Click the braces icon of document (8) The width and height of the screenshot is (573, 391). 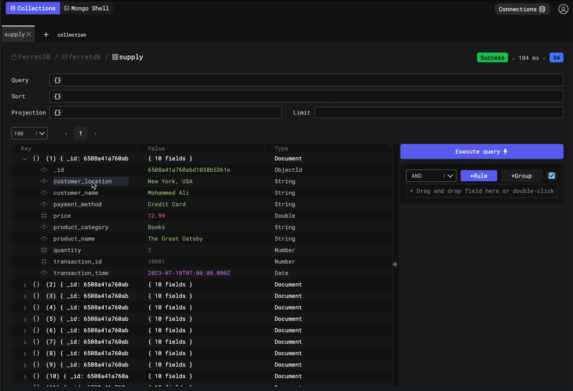[37, 353]
